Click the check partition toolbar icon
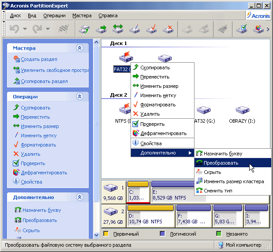The height and width of the screenshot is (252, 273). coord(242,29)
